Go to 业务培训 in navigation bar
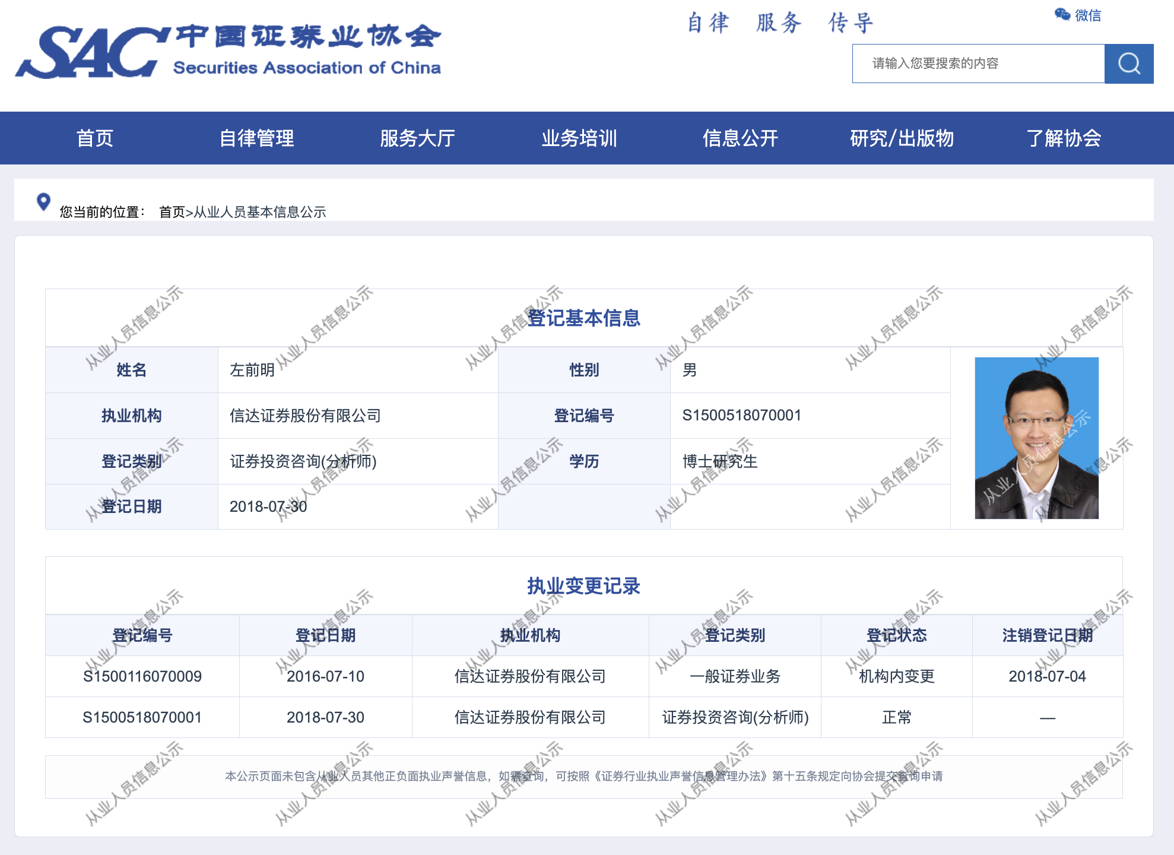 coord(579,138)
